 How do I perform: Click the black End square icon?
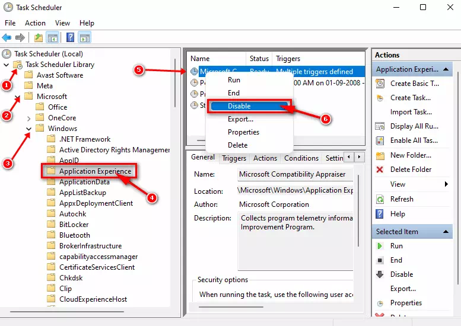click(x=380, y=260)
